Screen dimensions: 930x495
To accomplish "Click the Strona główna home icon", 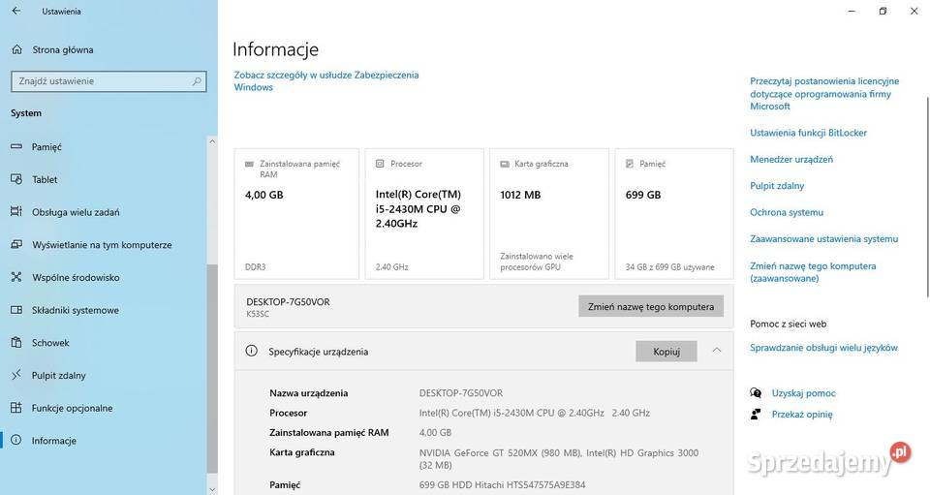I will pyautogui.click(x=17, y=49).
